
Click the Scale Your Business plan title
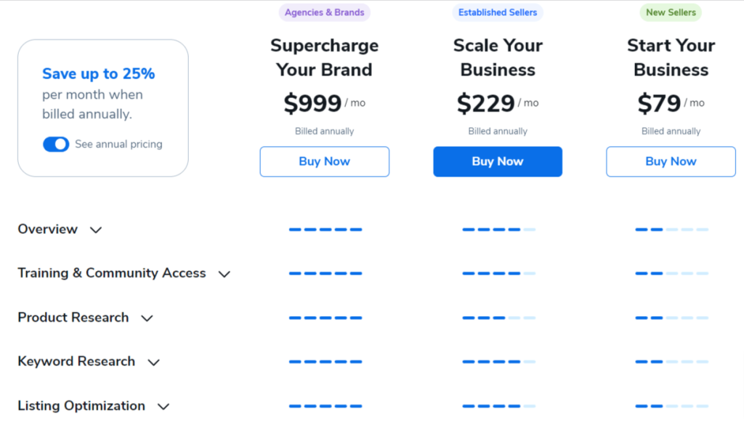point(498,57)
